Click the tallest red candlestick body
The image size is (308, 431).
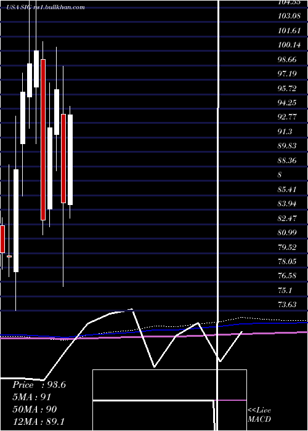point(43,140)
